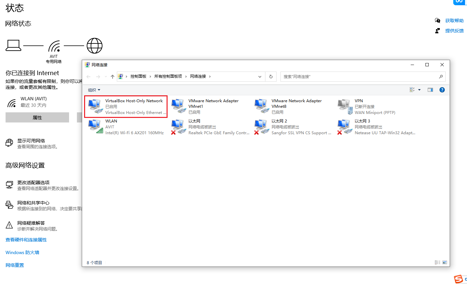Open the recent locations dropdown arrow
Viewport: 467px width, 290px height.
tap(106, 76)
